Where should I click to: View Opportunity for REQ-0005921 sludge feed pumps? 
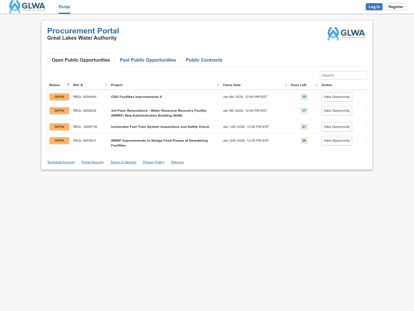pos(336,141)
